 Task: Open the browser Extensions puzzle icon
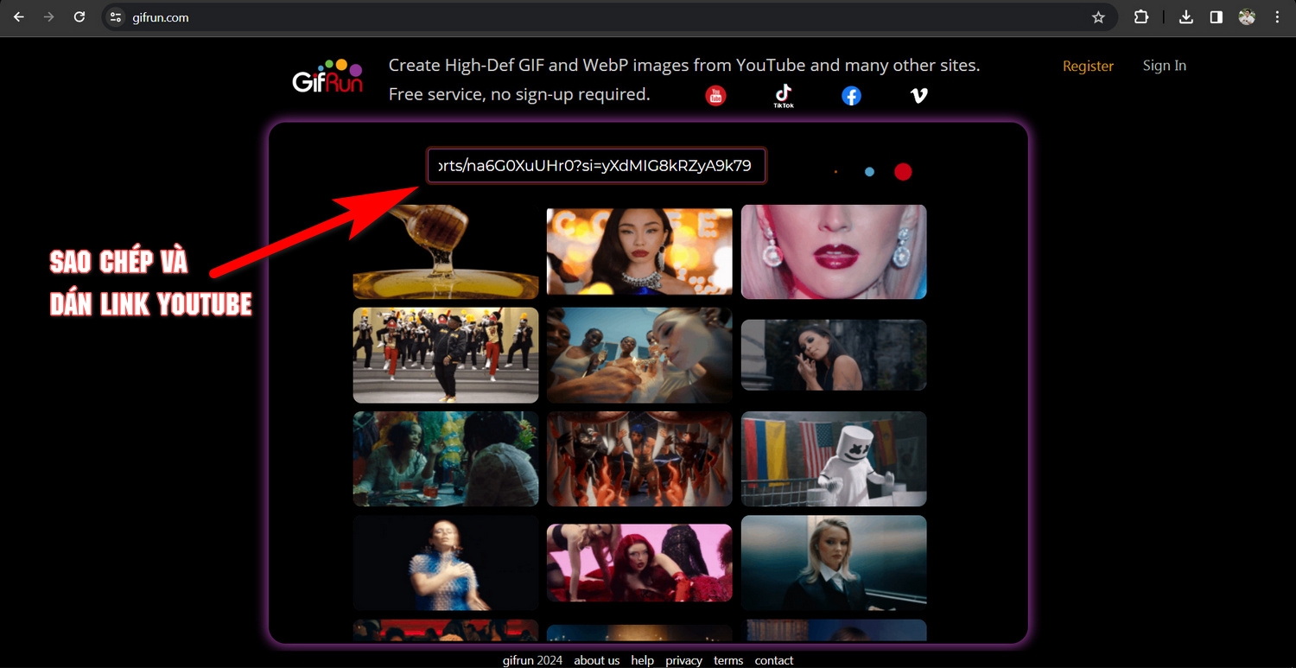pos(1141,17)
